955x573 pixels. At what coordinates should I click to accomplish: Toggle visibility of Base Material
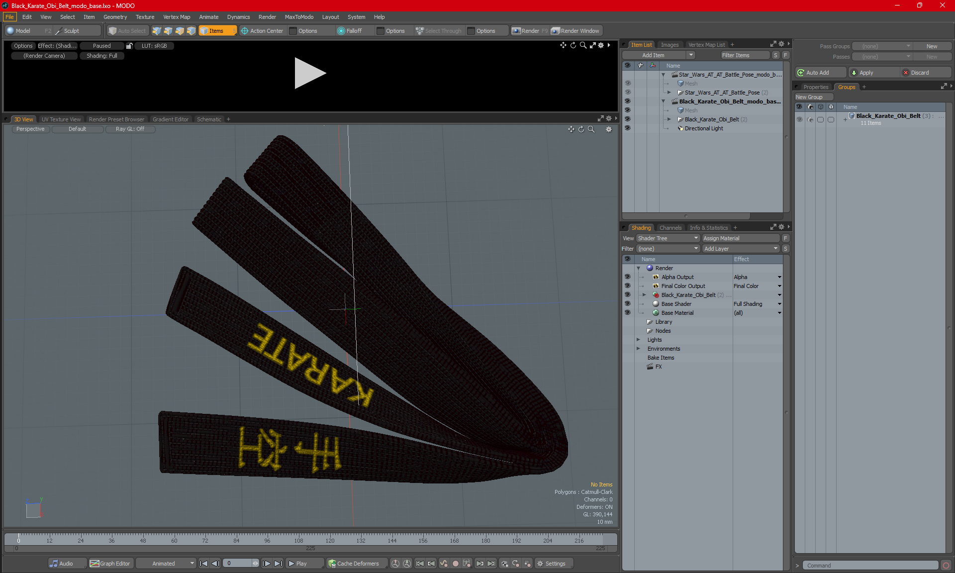628,313
